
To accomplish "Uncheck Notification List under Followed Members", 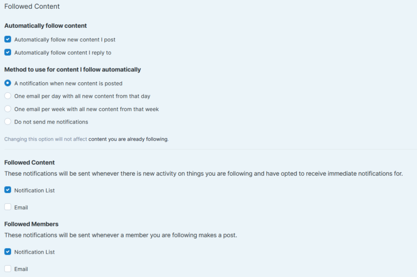I will point(8,252).
